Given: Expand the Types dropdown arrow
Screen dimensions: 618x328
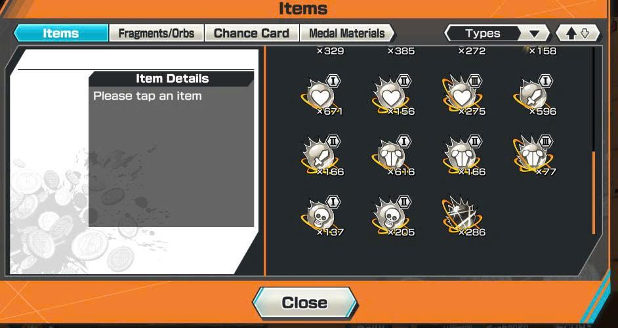Looking at the screenshot, I should (x=535, y=34).
